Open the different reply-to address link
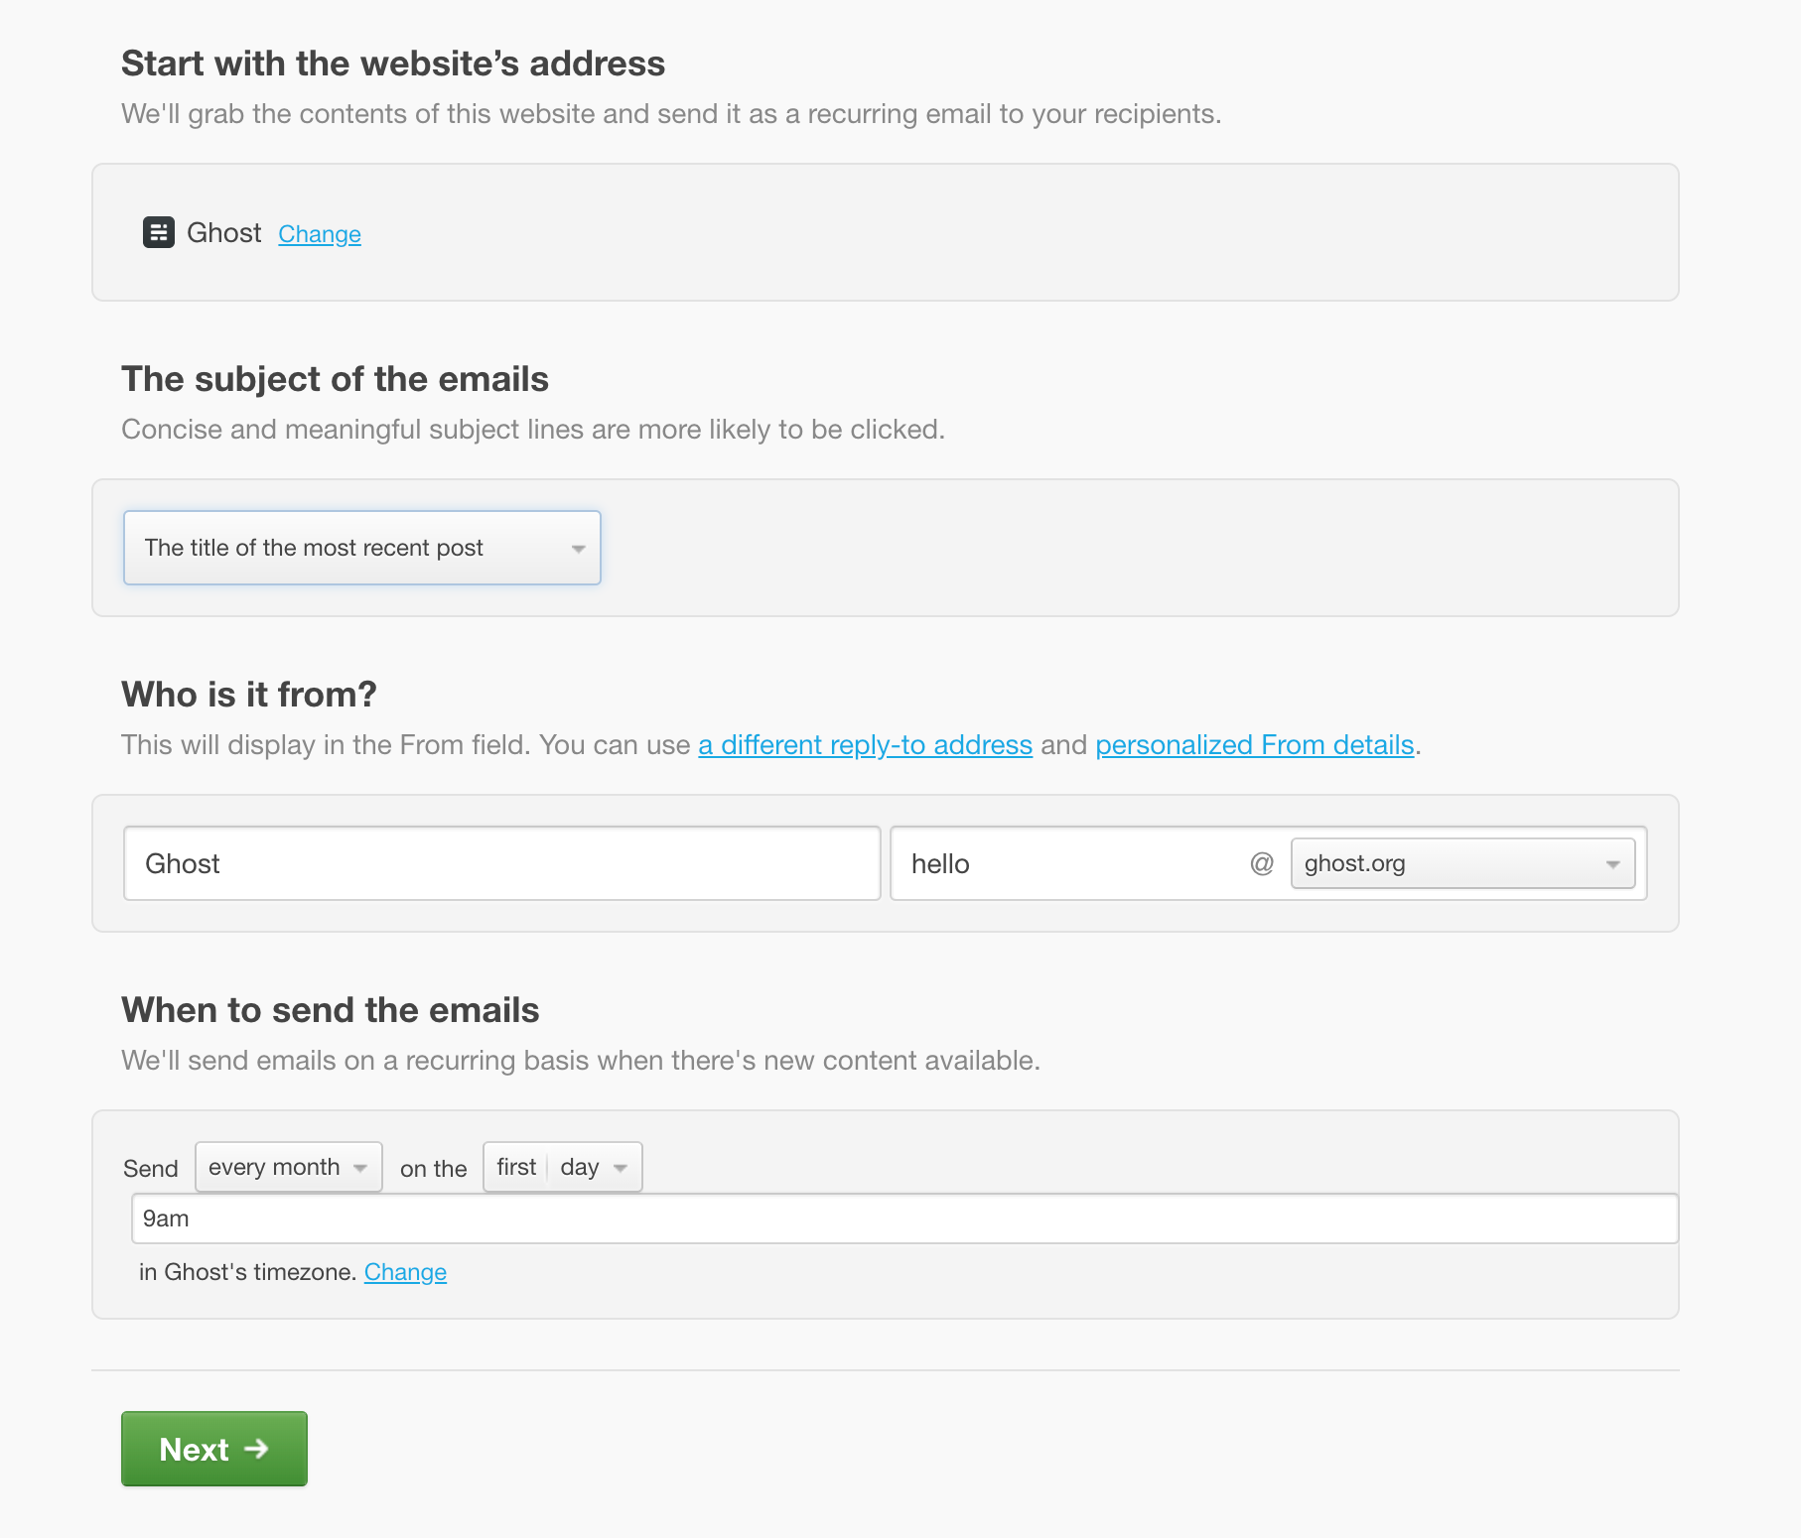Screen dimensions: 1801x1538 (865, 745)
